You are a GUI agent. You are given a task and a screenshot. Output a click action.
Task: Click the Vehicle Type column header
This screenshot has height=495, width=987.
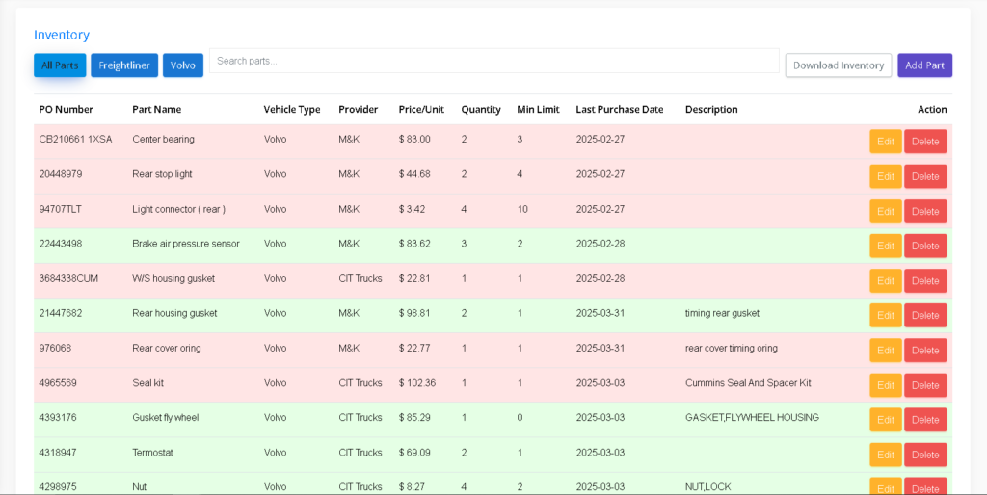(x=292, y=110)
